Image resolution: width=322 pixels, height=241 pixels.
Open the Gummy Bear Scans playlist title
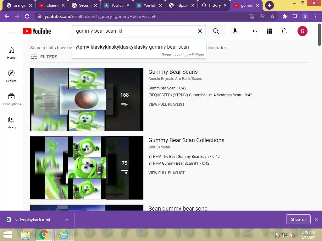173,72
